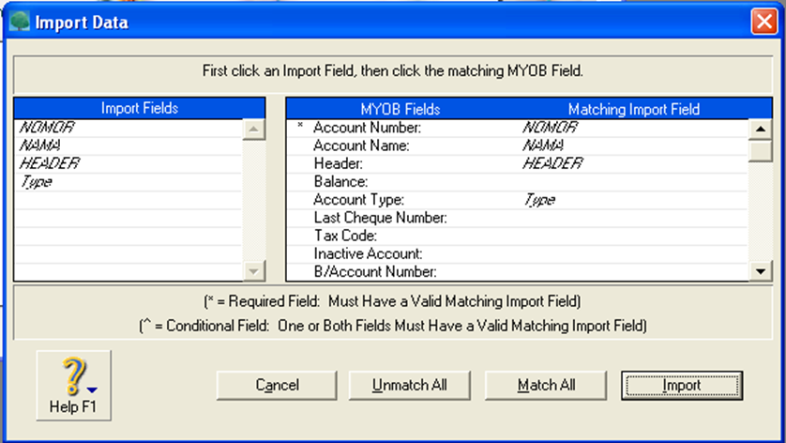This screenshot has width=786, height=443.
Task: Click MYOB Fields list scroll down arrow
Action: pos(761,271)
